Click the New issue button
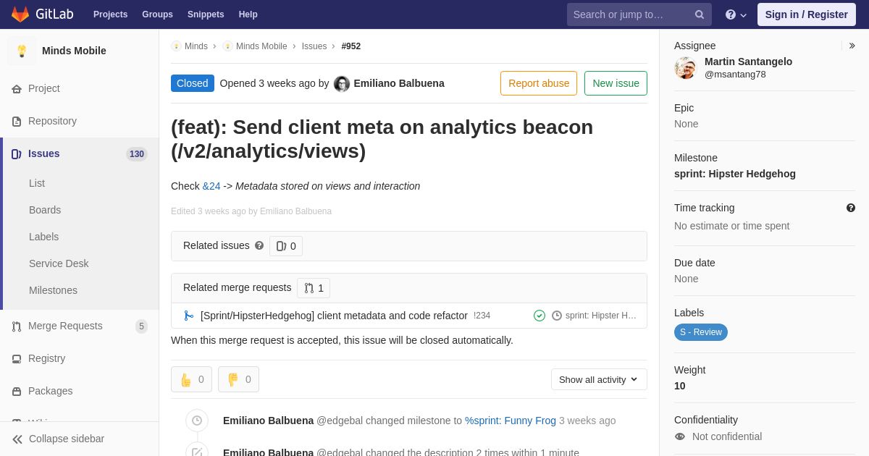Image resolution: width=869 pixels, height=456 pixels. [x=616, y=83]
